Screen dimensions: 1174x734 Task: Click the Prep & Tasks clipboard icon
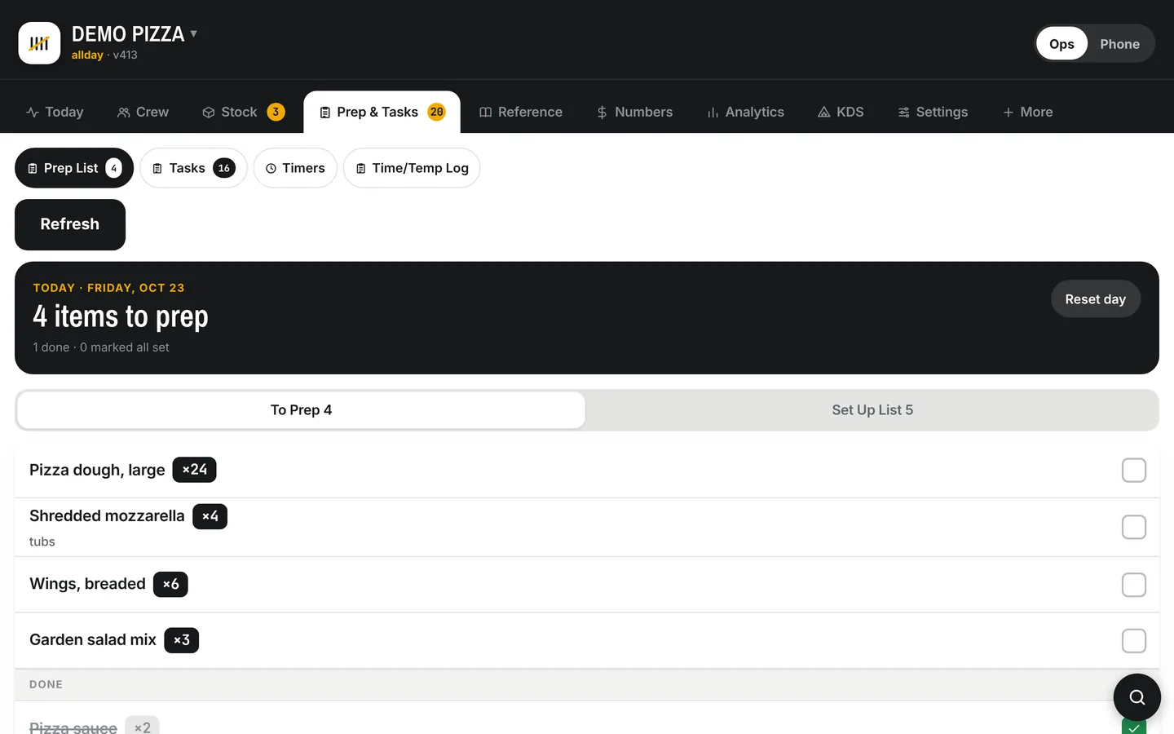[x=325, y=113]
